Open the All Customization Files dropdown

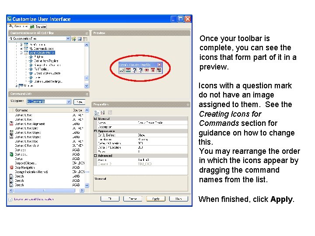click(68, 38)
